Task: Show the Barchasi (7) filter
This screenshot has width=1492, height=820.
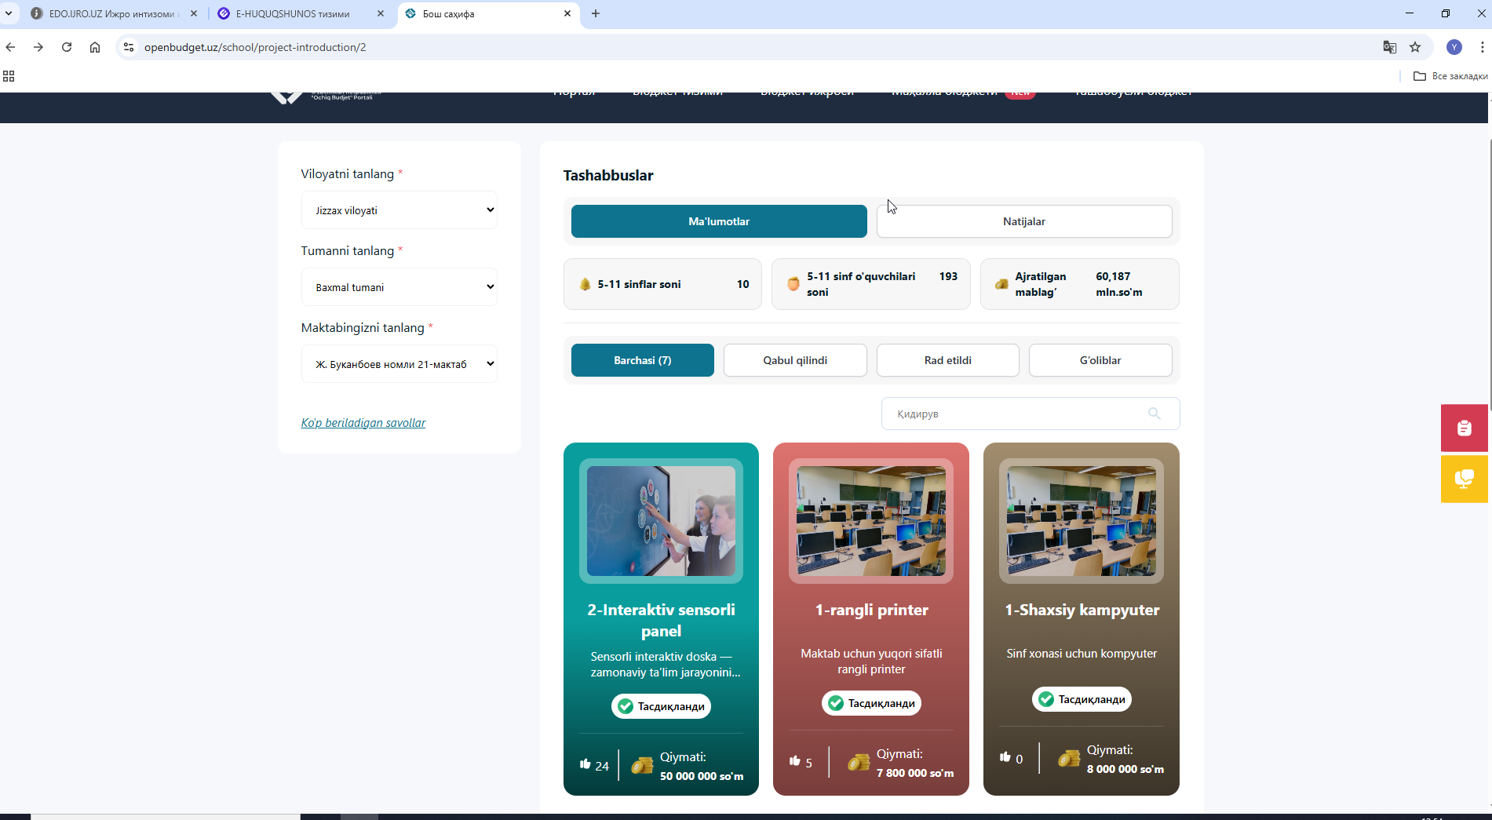Action: tap(643, 360)
